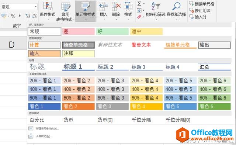The height and width of the screenshot is (145, 236).
Task: Apply the Bad (差) style
Action: (79, 31)
